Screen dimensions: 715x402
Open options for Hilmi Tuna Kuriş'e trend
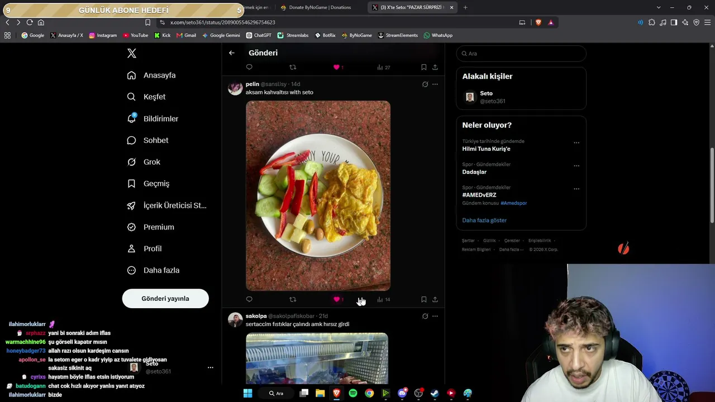(x=576, y=143)
